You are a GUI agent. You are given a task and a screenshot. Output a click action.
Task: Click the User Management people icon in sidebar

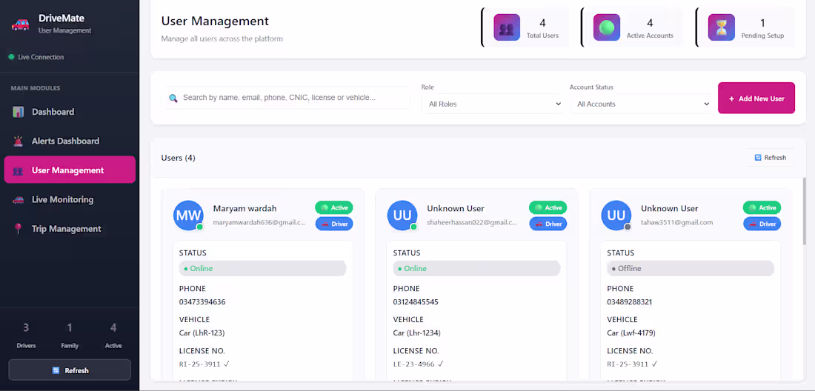[18, 170]
